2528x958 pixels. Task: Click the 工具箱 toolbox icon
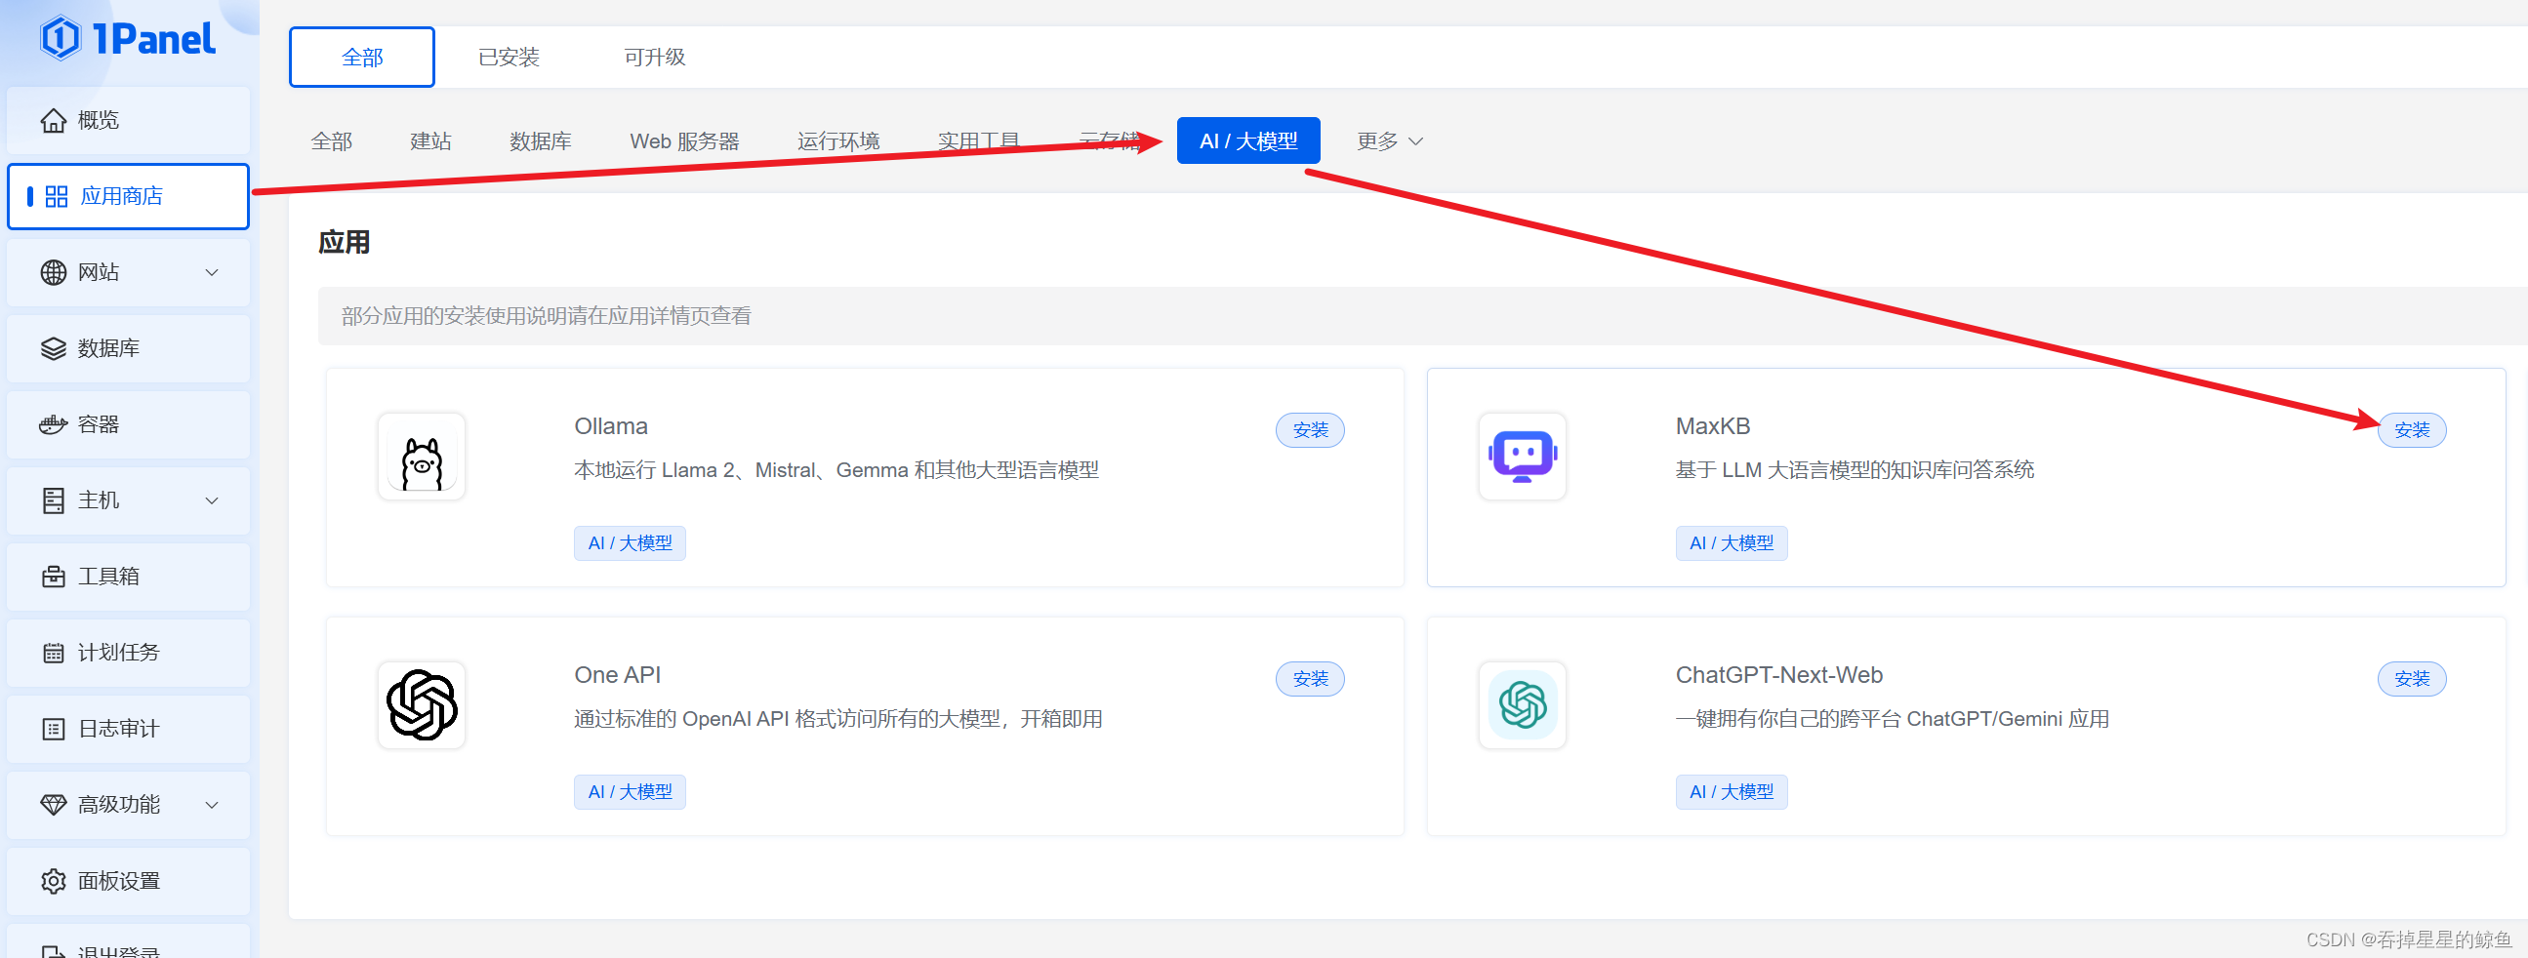53,577
